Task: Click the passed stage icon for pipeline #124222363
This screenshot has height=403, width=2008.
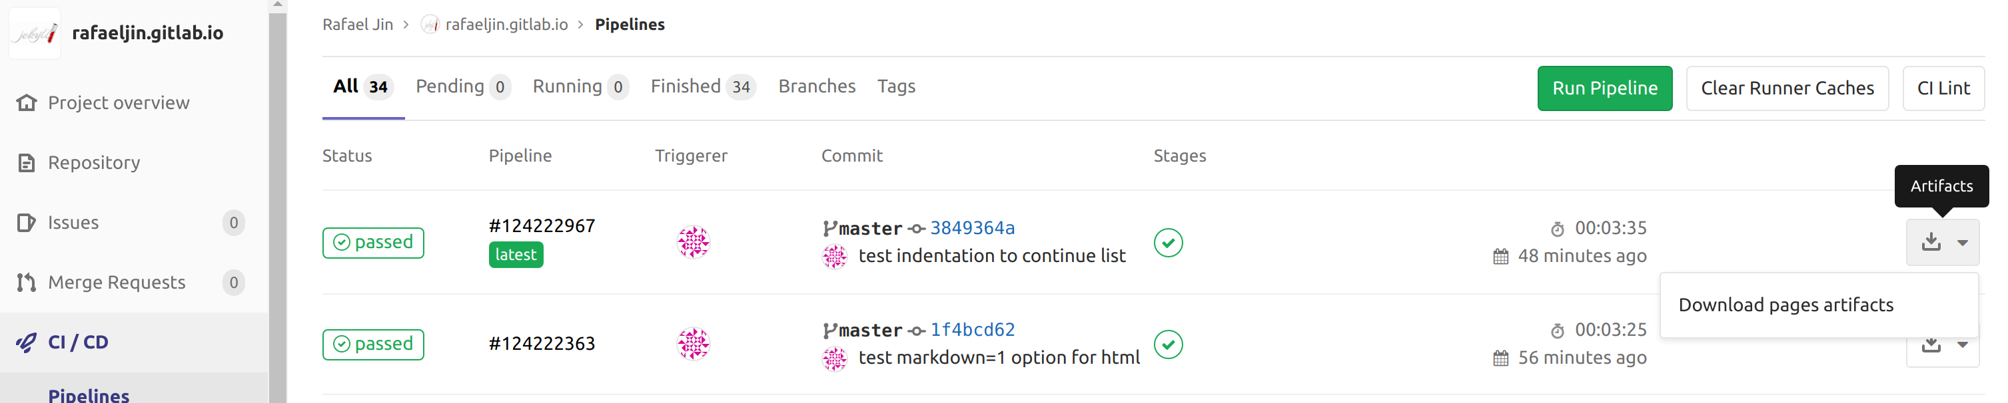Action: point(1168,344)
